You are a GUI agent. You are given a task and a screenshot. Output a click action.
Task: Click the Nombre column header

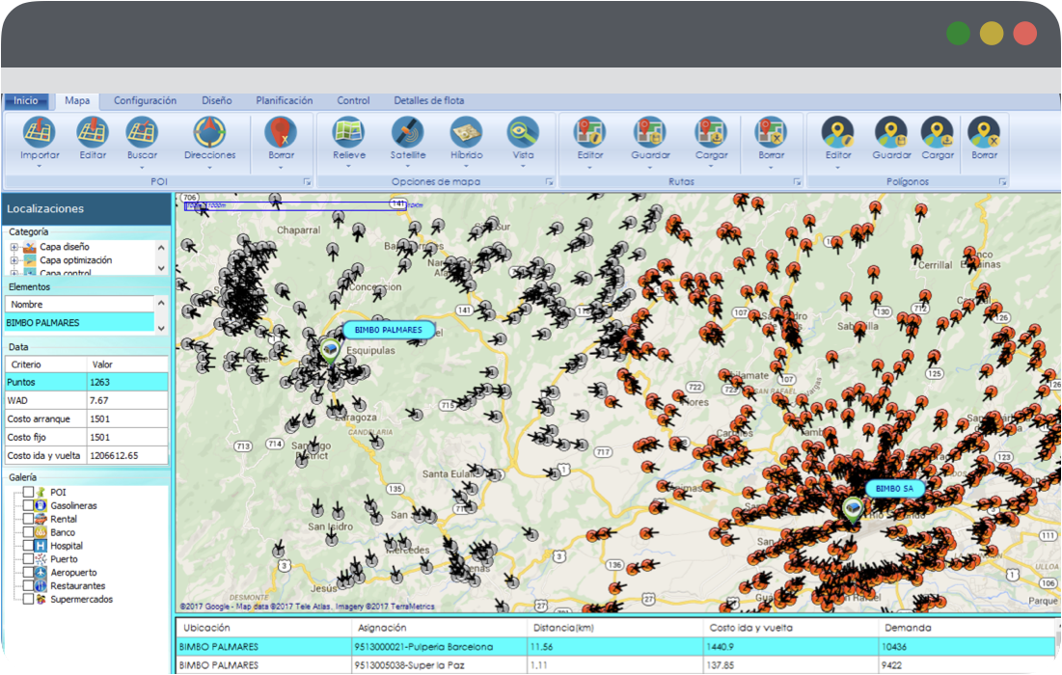click(x=80, y=305)
